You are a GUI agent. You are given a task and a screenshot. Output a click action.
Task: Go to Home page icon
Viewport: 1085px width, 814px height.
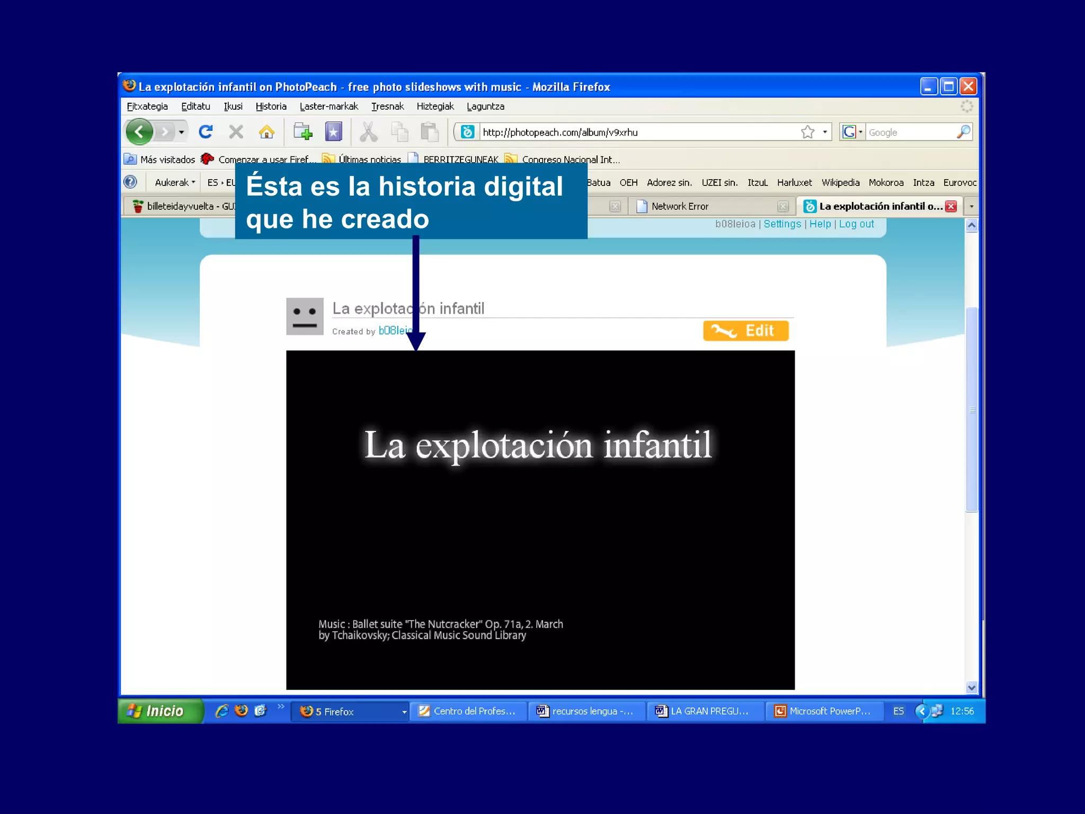click(x=266, y=131)
